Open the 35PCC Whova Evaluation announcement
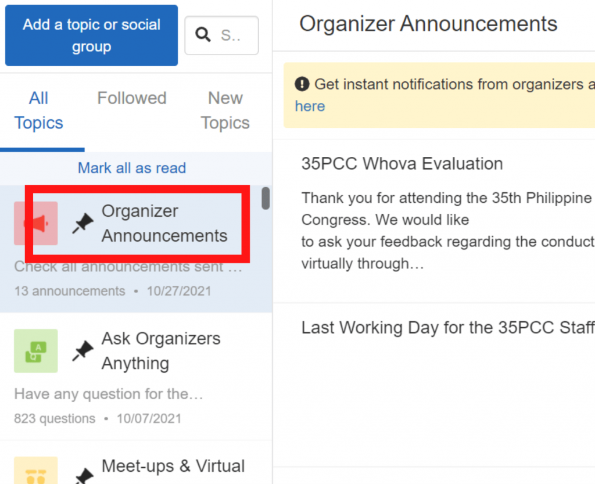The height and width of the screenshot is (484, 595). click(402, 164)
